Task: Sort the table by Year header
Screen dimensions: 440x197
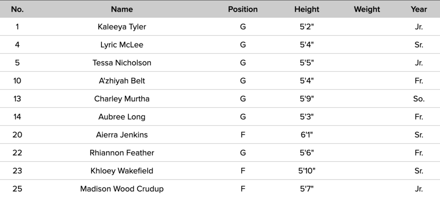Action: coord(419,9)
